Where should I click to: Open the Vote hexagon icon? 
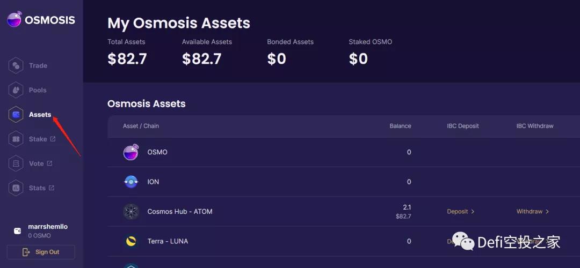click(16, 163)
